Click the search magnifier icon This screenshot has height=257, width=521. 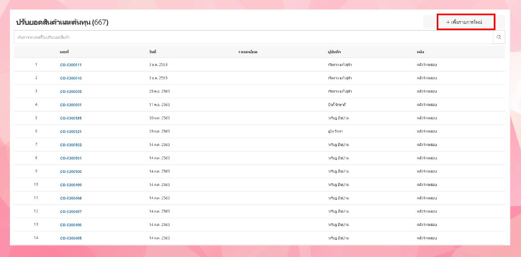498,37
